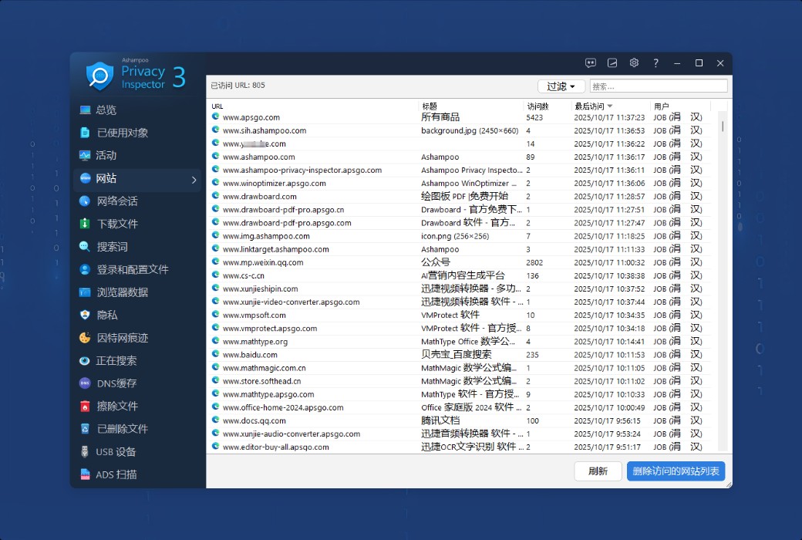802x540 pixels.
Task: Click the 刷新 refresh button
Action: [598, 471]
